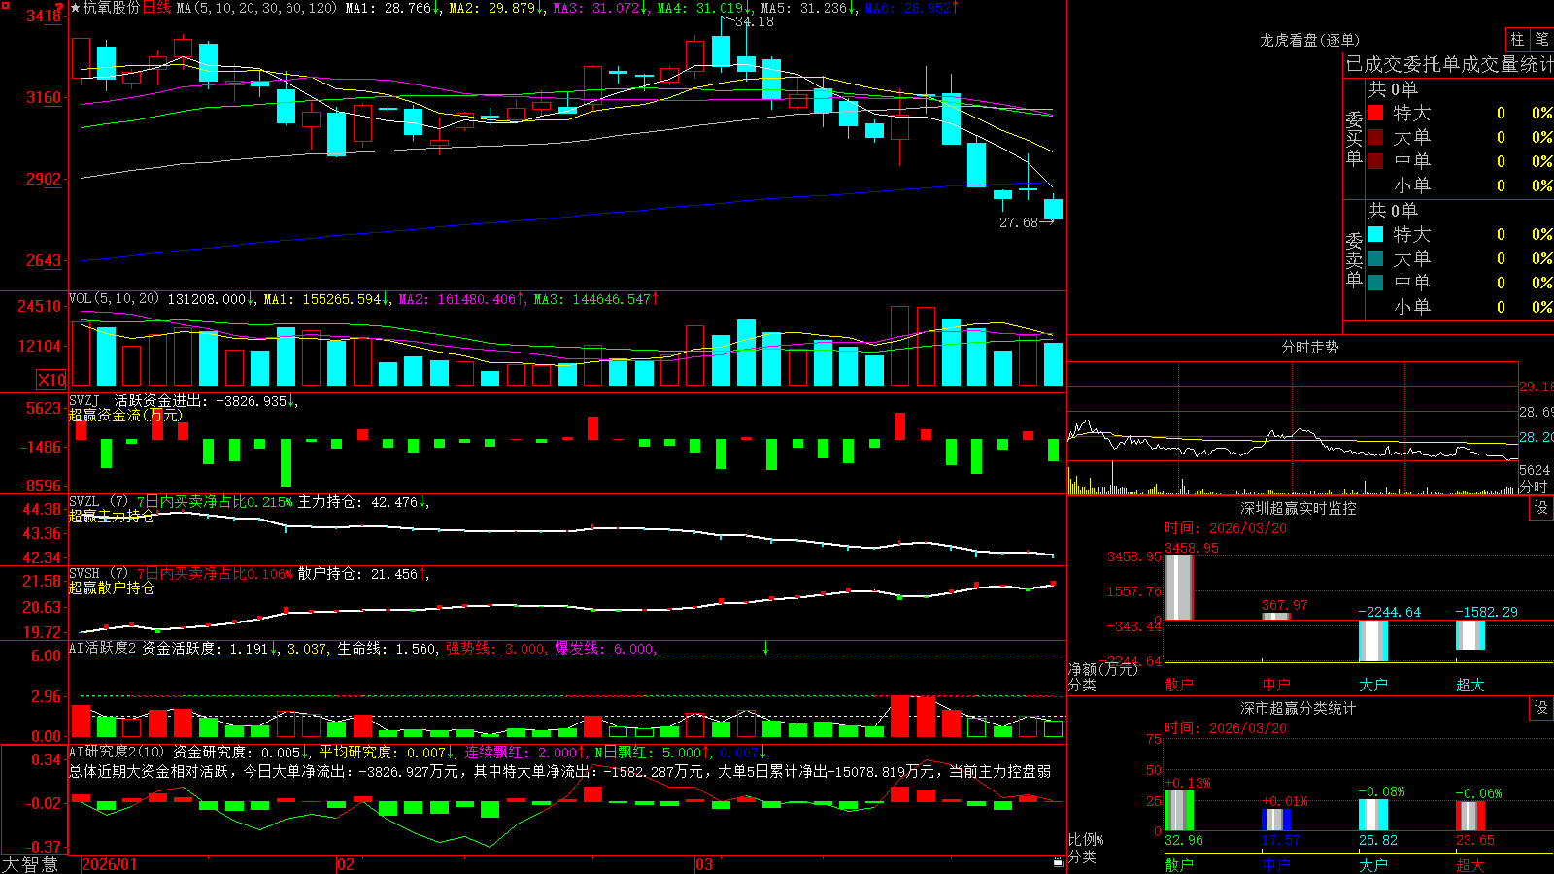Click the star marker beside 抗氧股份
1554x874 pixels.
click(76, 8)
